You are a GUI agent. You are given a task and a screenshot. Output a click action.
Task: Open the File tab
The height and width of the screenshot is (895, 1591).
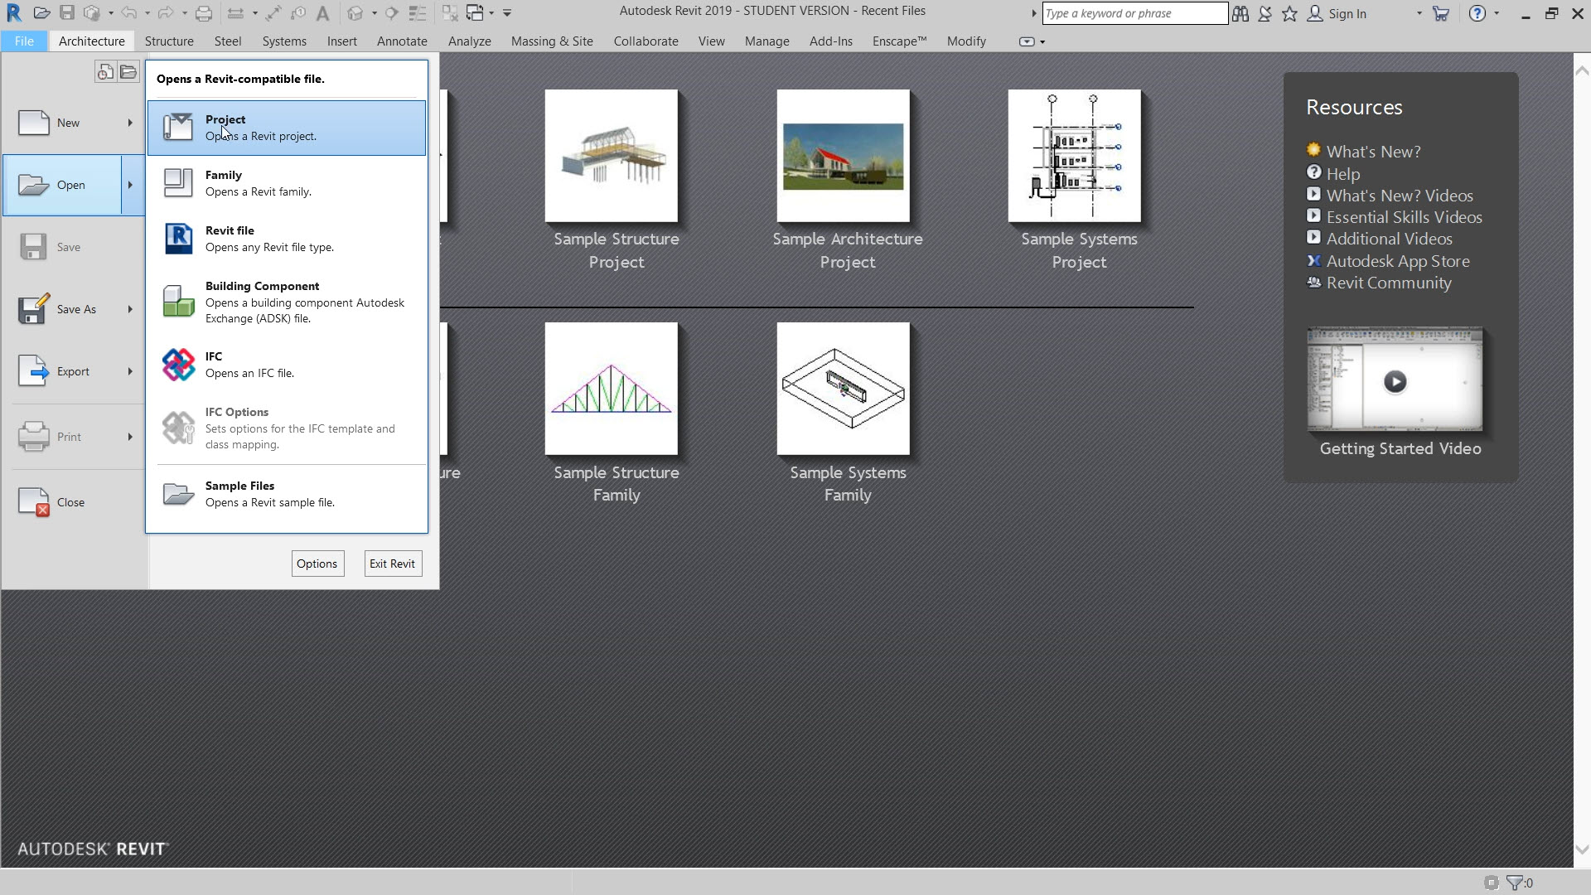pyautogui.click(x=24, y=41)
